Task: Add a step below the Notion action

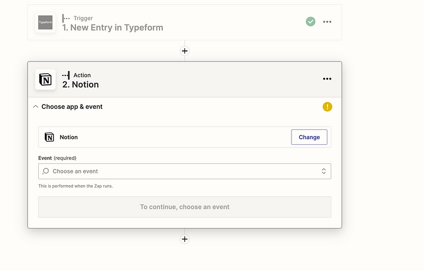Action: point(184,239)
